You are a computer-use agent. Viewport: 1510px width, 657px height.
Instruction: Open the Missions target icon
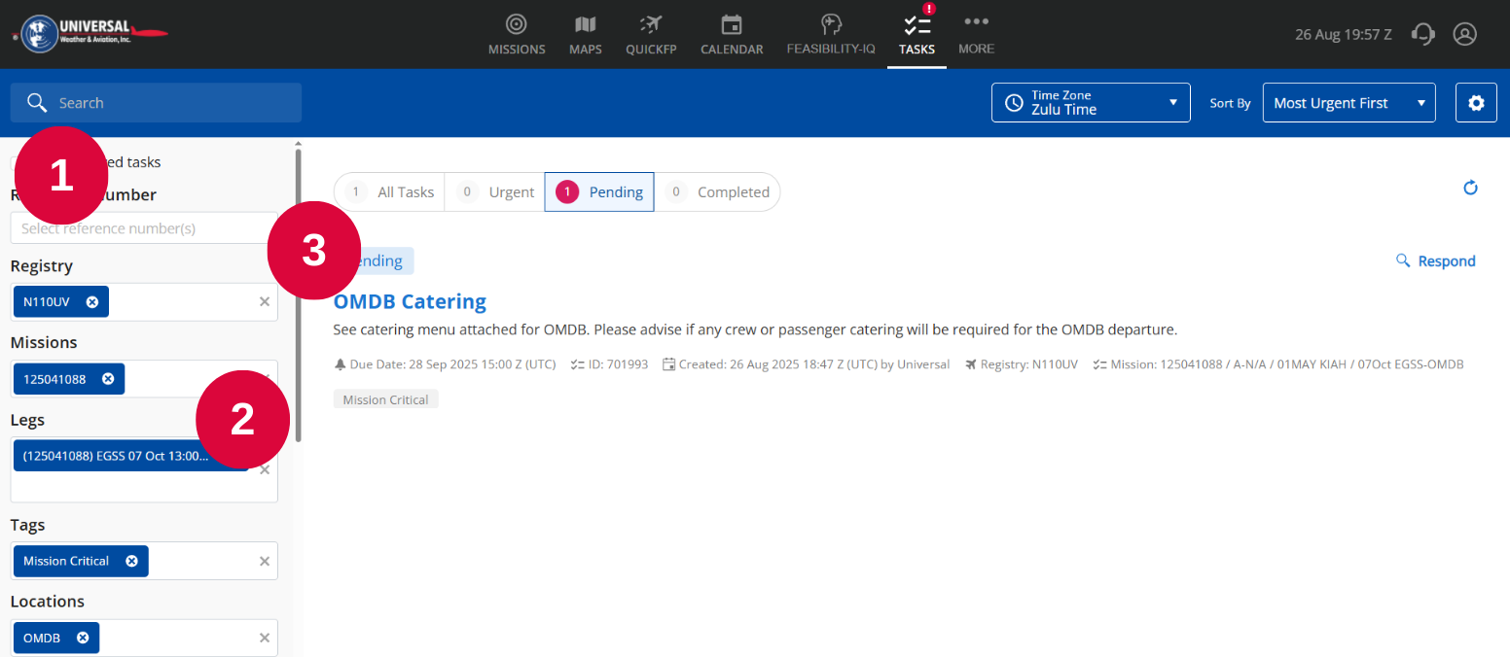click(517, 25)
